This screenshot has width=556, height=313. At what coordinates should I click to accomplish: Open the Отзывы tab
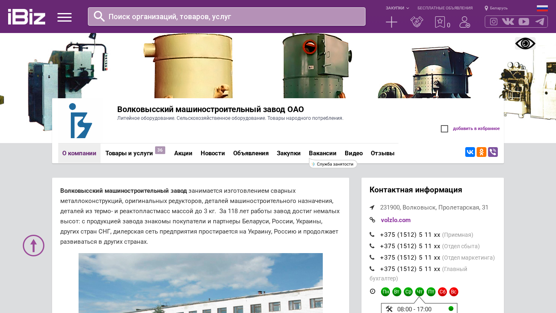pyautogui.click(x=383, y=153)
